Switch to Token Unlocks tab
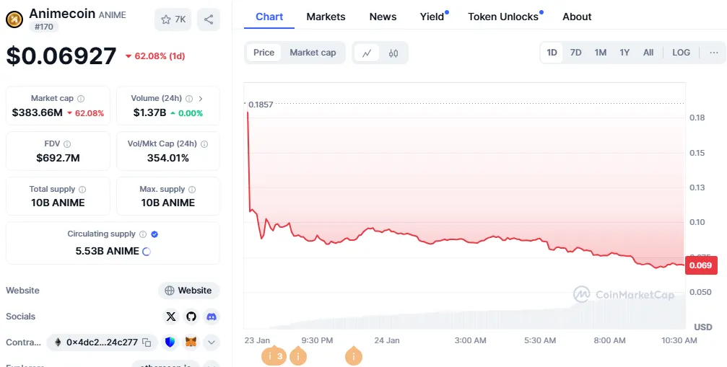This screenshot has height=367, width=727. click(503, 17)
